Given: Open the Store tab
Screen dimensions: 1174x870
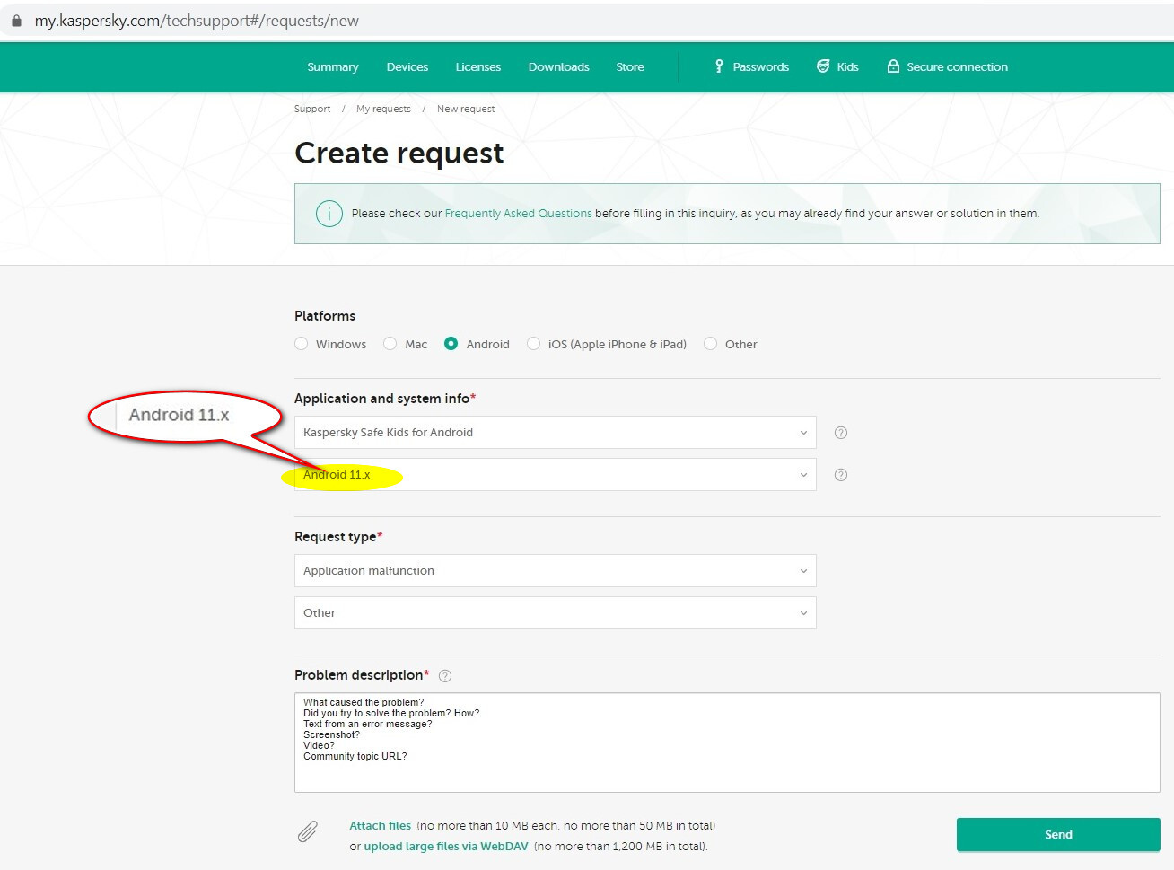Looking at the screenshot, I should tap(630, 67).
